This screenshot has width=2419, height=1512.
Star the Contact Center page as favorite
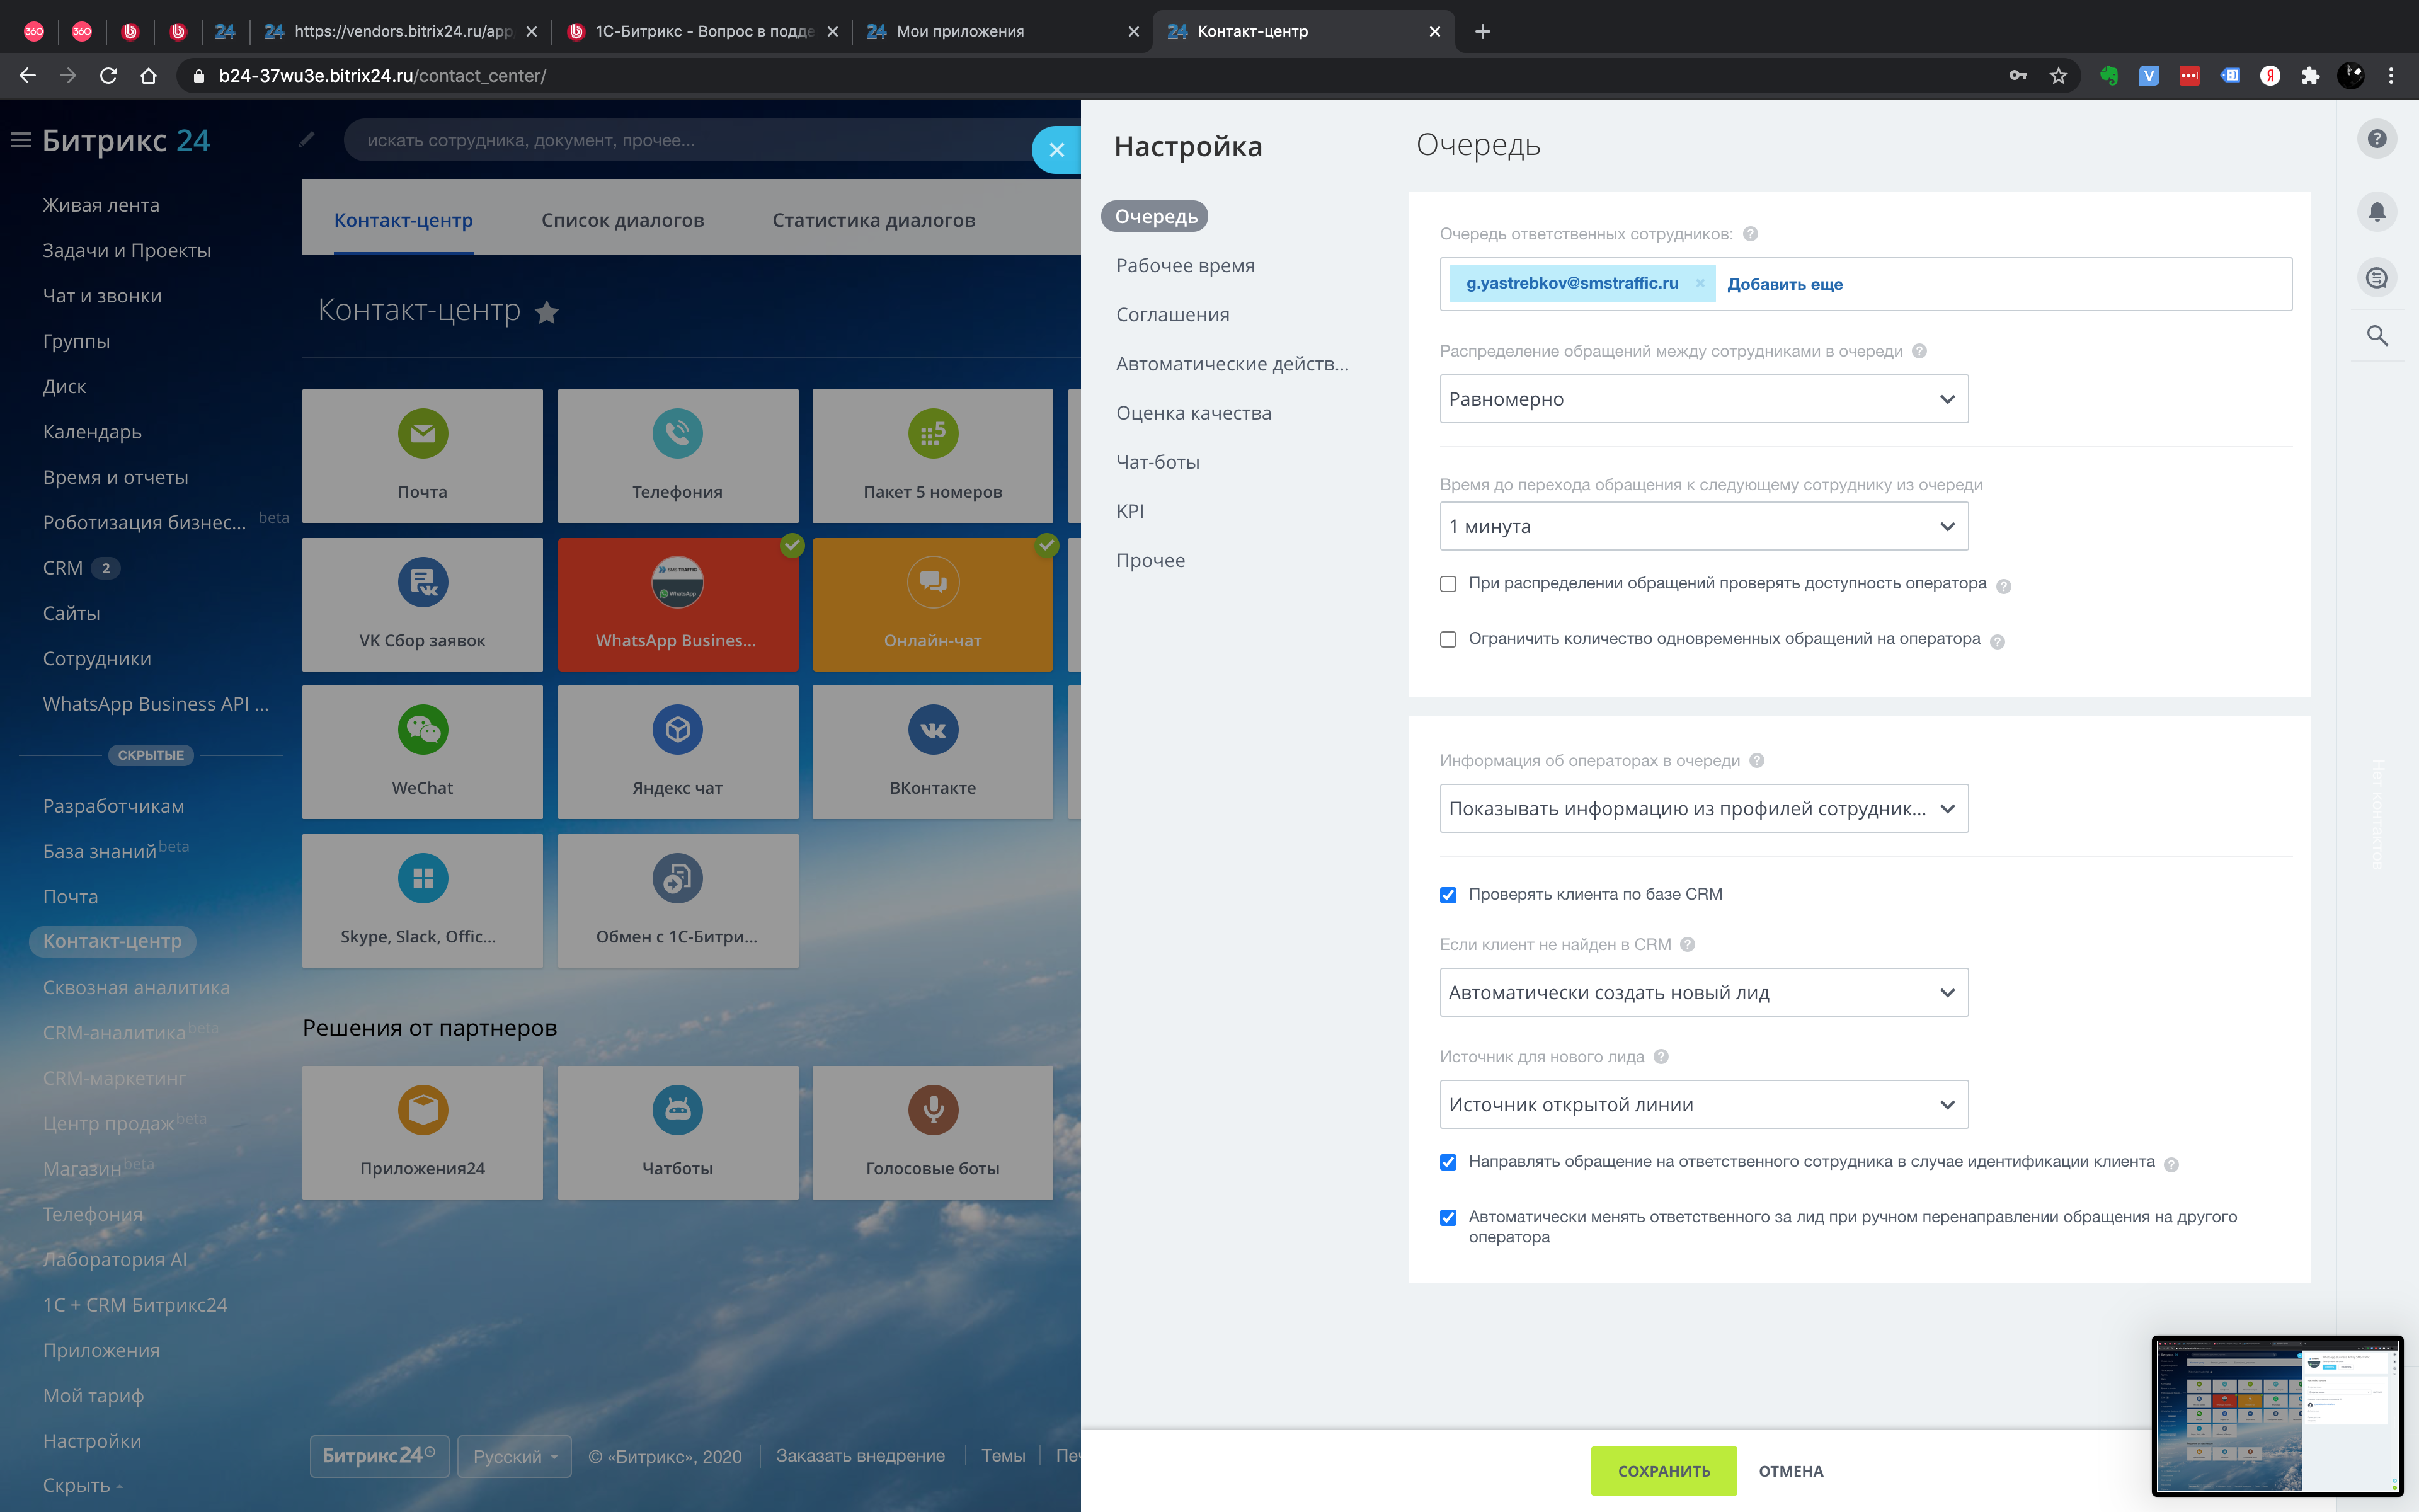tap(547, 312)
